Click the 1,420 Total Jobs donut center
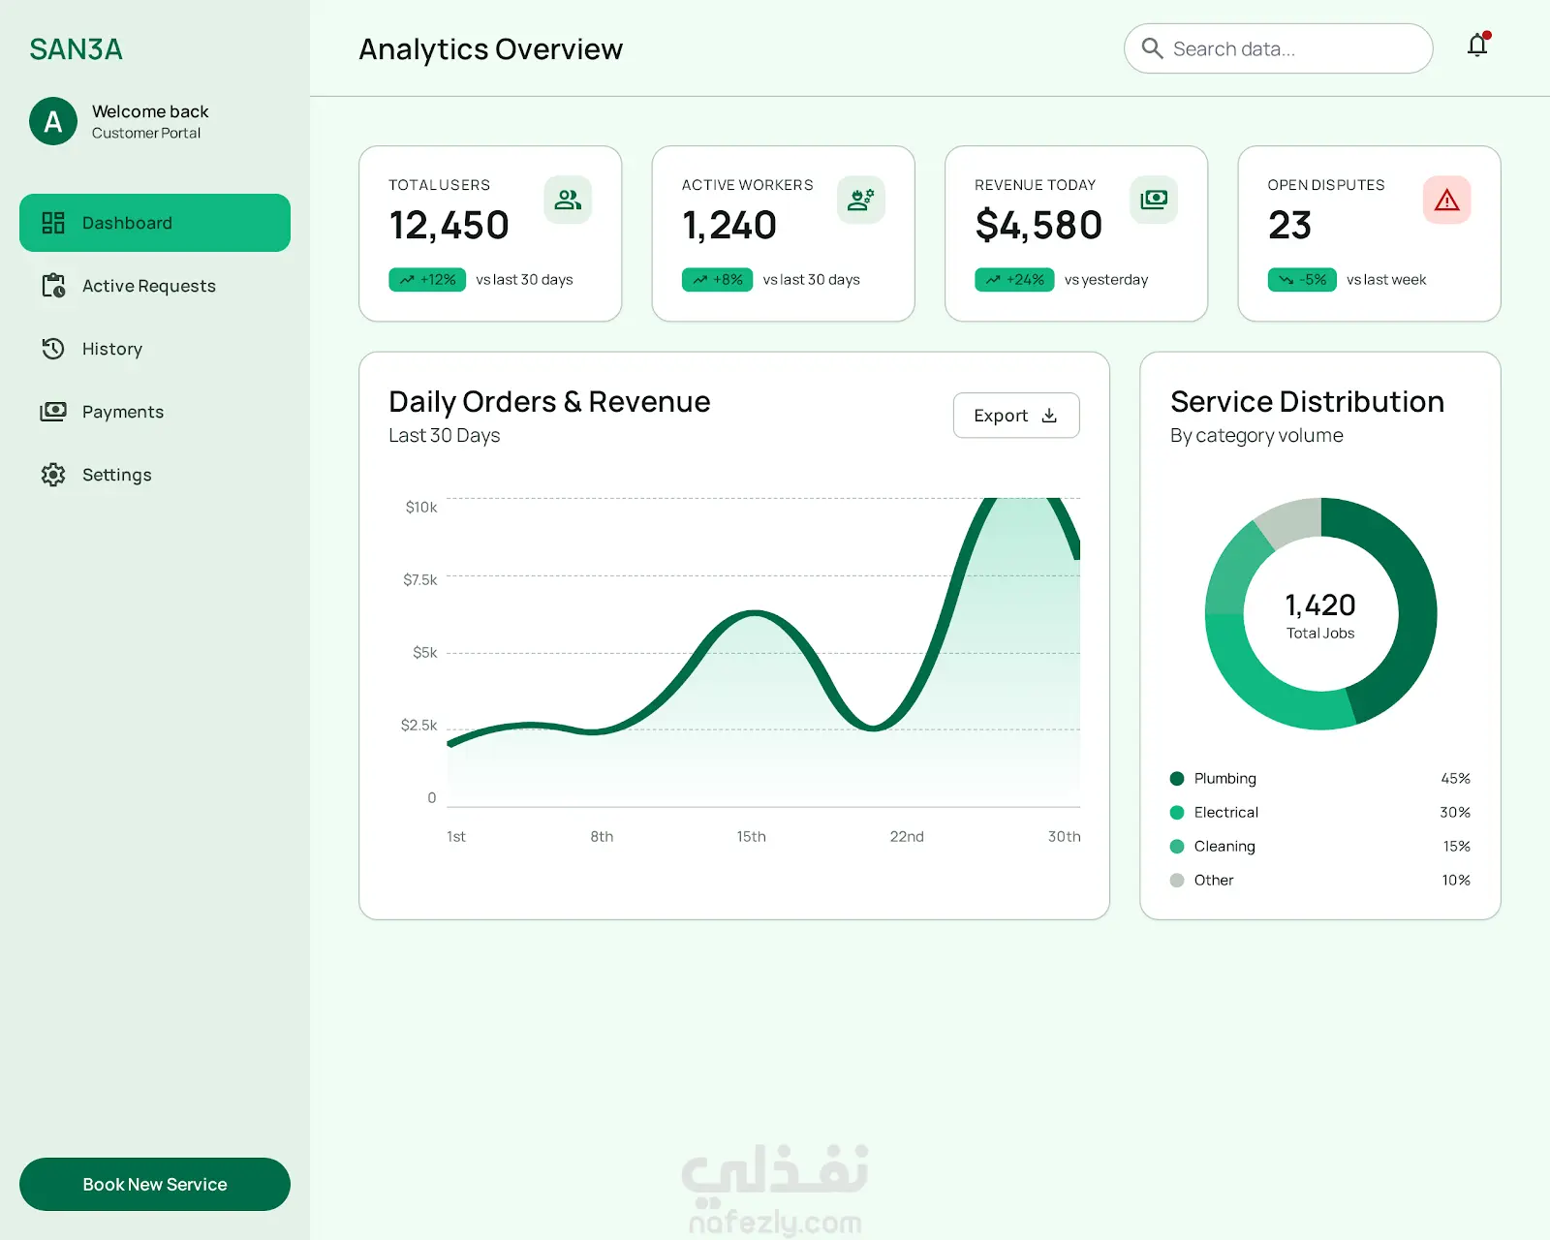The width and height of the screenshot is (1550, 1240). click(x=1320, y=614)
